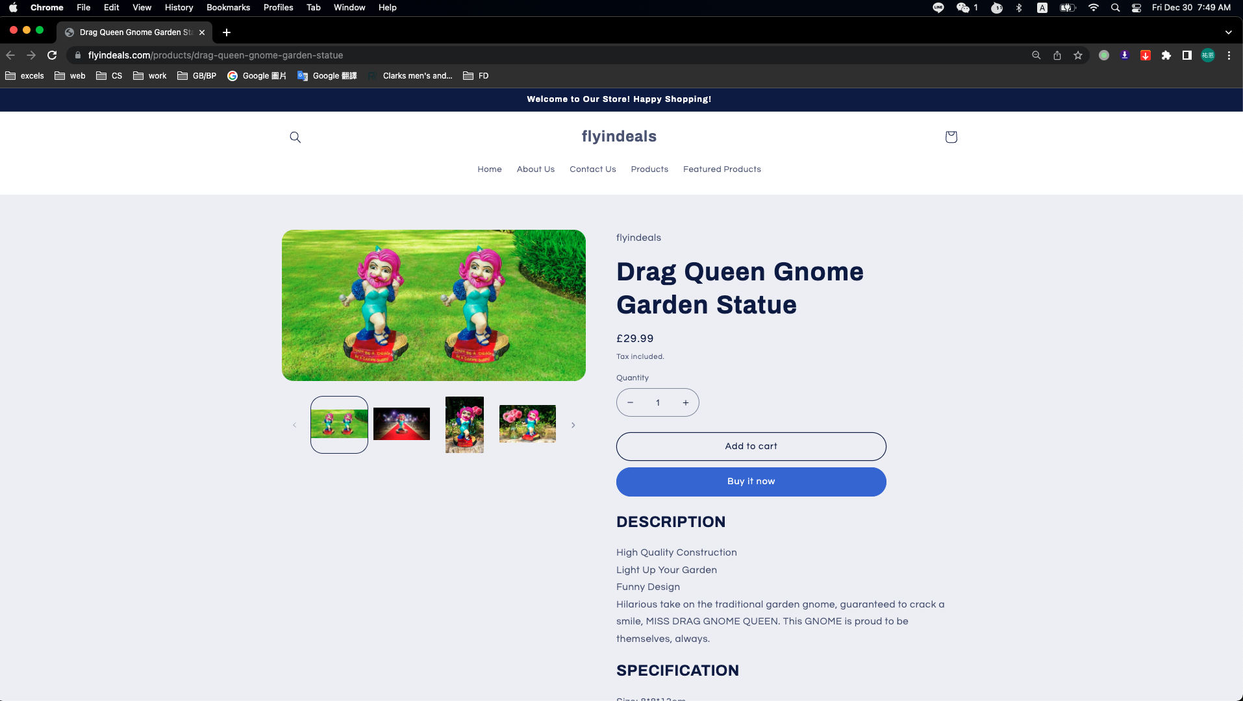Open the Chrome extensions puzzle icon

(x=1166, y=55)
